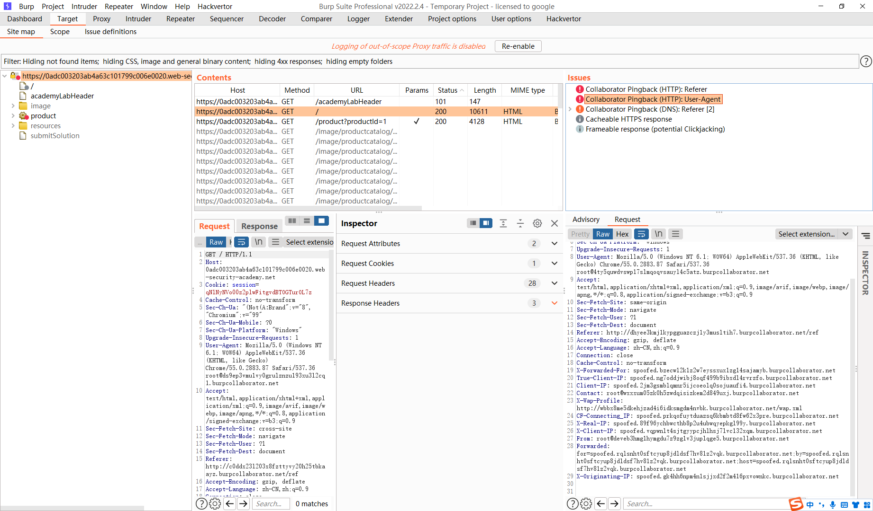This screenshot has height=511, width=873.
Task: Open hamburger menu in issue request viewer
Action: click(x=675, y=234)
